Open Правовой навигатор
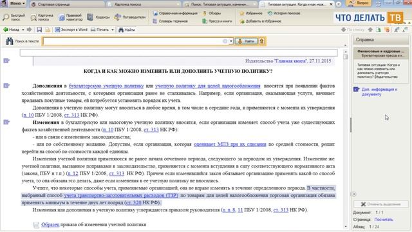The height and width of the screenshot is (232, 412). 71,17
